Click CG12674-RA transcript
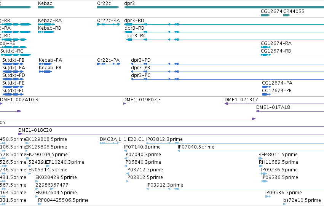This screenshot has width=324, height=206. tap(266, 47)
